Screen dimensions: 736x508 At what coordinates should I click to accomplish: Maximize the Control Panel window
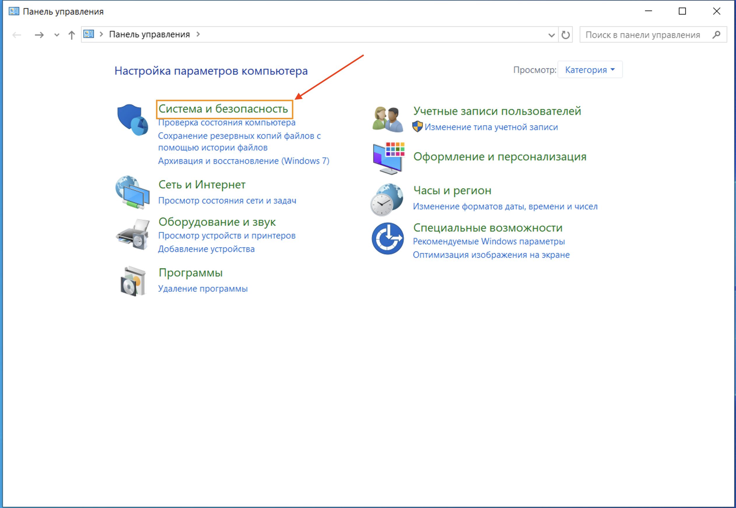pos(682,11)
